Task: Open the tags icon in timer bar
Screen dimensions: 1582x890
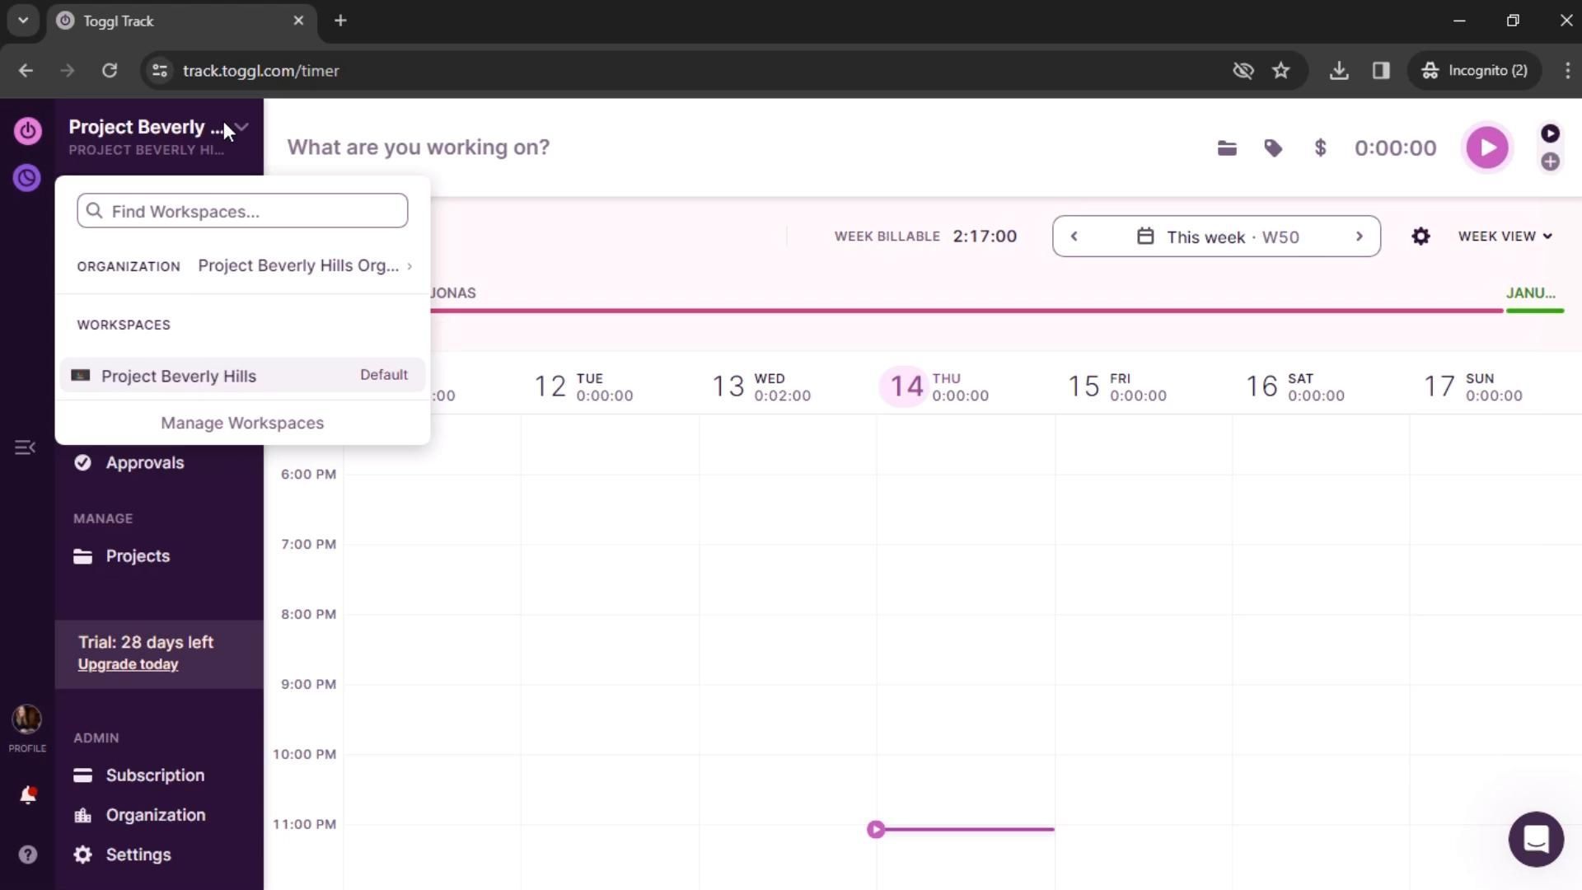Action: coord(1273,148)
